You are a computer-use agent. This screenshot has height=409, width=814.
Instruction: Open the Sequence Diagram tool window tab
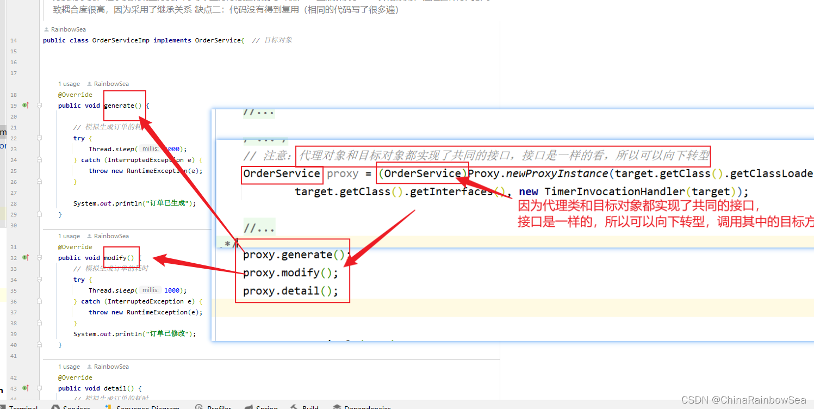[141, 407]
